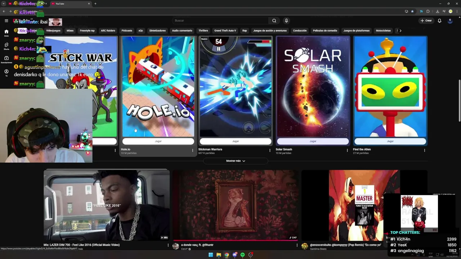Select the Motocicletas chip
The width and height of the screenshot is (461, 259).
coord(383,31)
